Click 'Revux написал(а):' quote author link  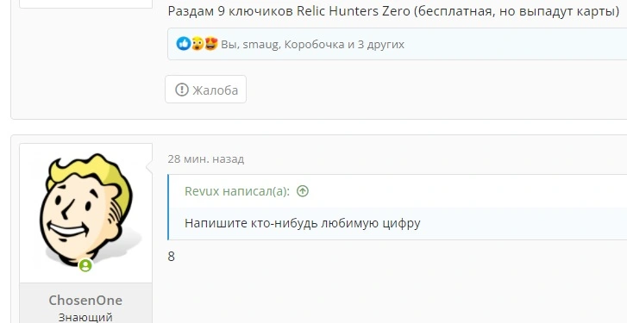[x=237, y=191]
